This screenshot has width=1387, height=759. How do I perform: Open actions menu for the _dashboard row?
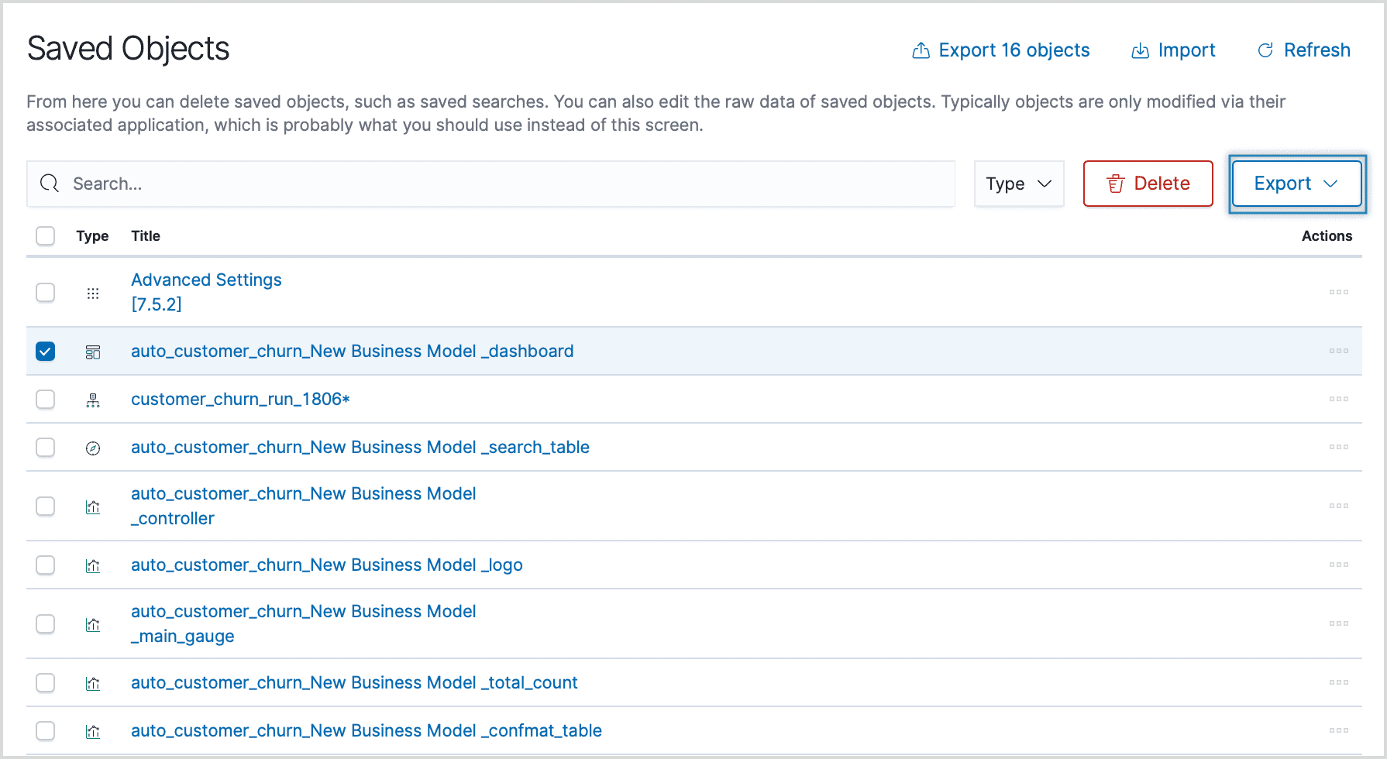[x=1339, y=351]
